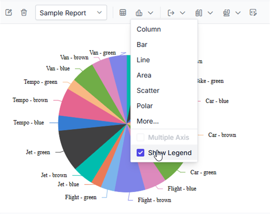Click the chart view icon
Viewport: 270px width, 214px height.
point(139,13)
